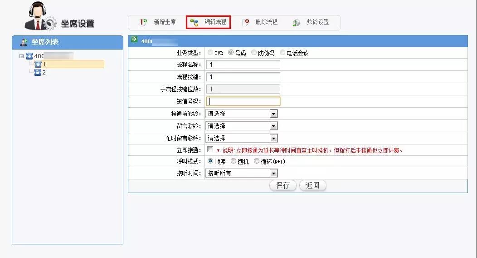Click the 返回 button
Screen dimensions: 477x258
click(x=312, y=185)
